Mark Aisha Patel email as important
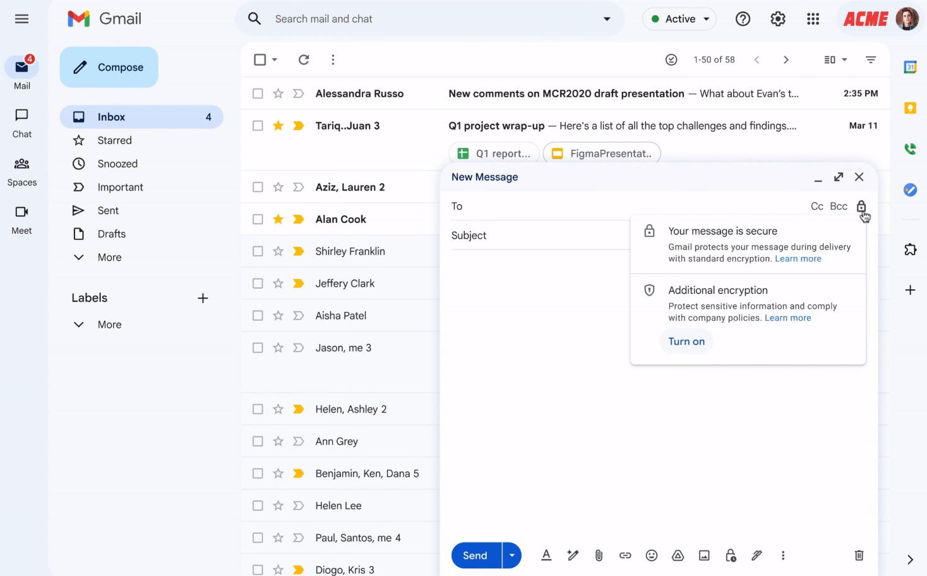The image size is (927, 576). [299, 315]
